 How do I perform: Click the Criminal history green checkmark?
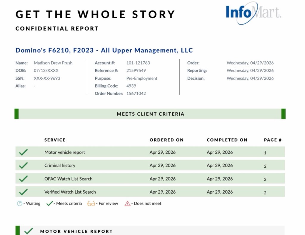[23, 165]
